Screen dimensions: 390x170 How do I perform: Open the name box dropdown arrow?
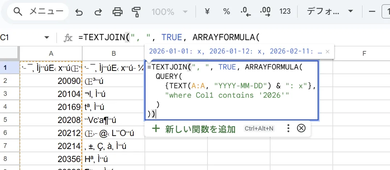pos(46,38)
